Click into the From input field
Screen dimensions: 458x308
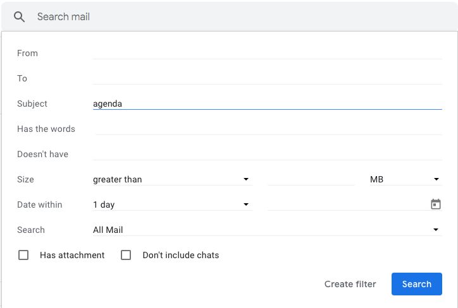pyautogui.click(x=267, y=53)
